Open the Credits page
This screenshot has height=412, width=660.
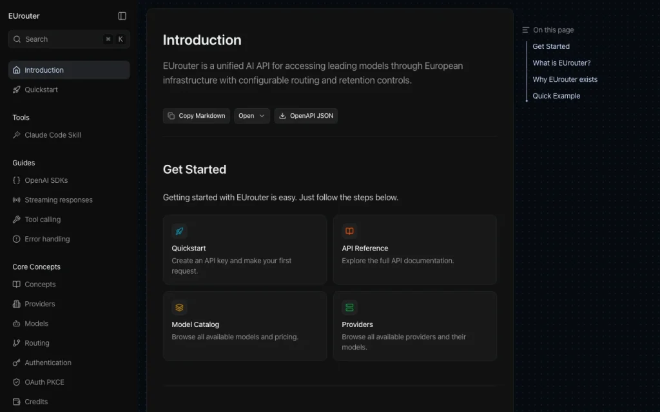point(69,402)
